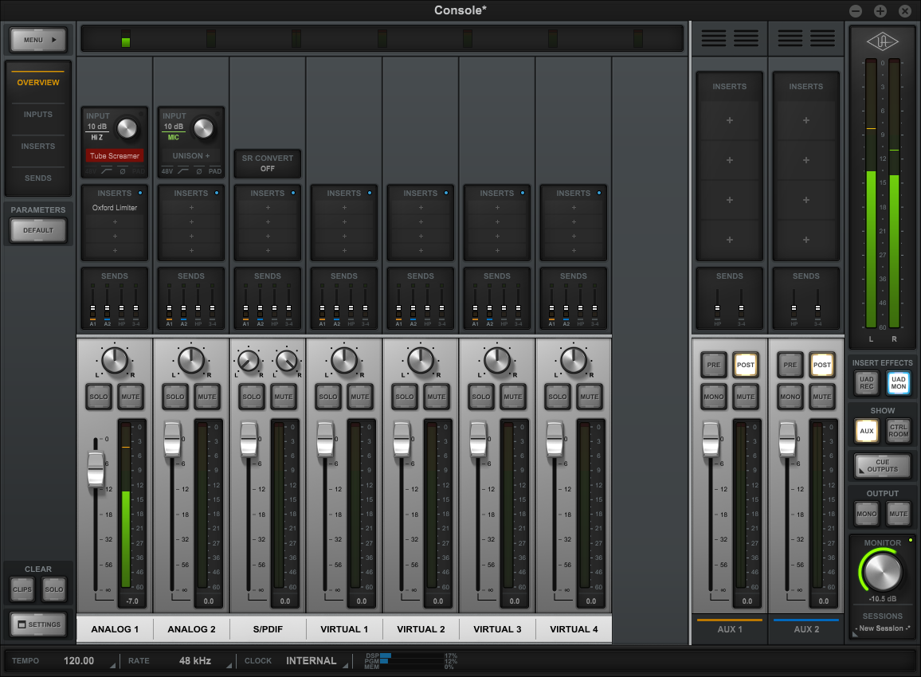The height and width of the screenshot is (677, 921).
Task: Click the Virtual 3 volume fader
Action: pos(478,439)
